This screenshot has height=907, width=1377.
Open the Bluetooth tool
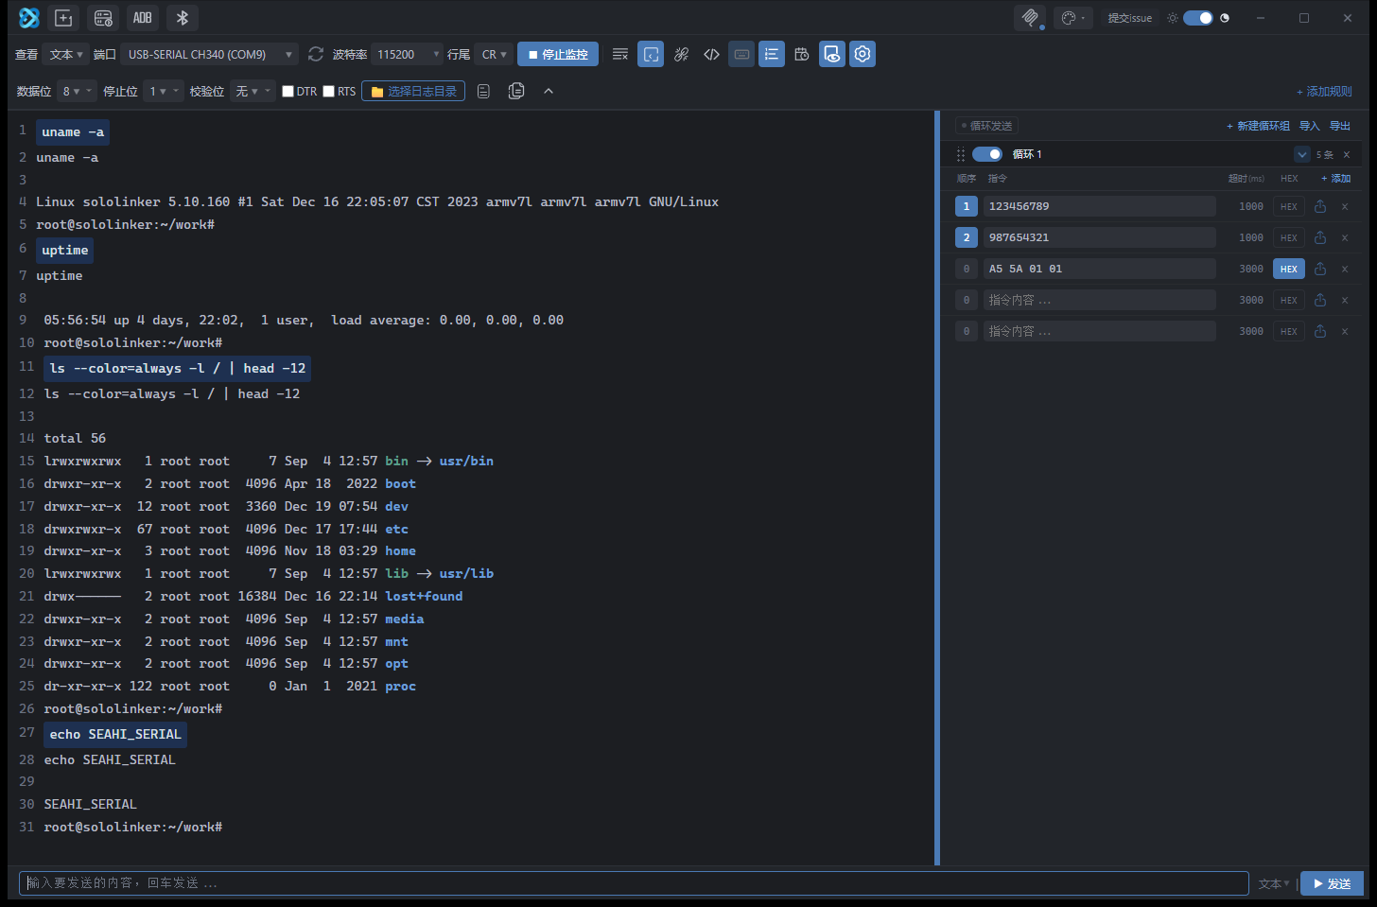point(183,18)
